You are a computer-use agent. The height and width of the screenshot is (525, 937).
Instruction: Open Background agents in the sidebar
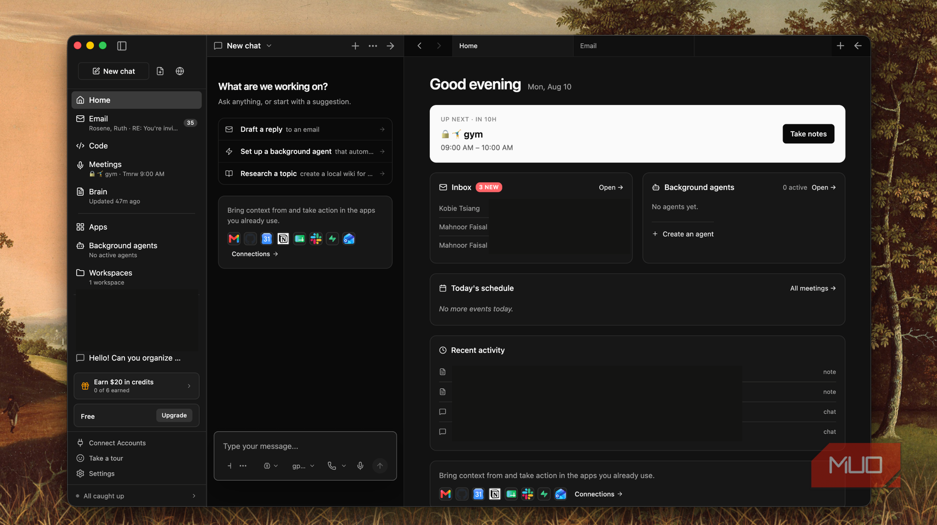(x=136, y=250)
